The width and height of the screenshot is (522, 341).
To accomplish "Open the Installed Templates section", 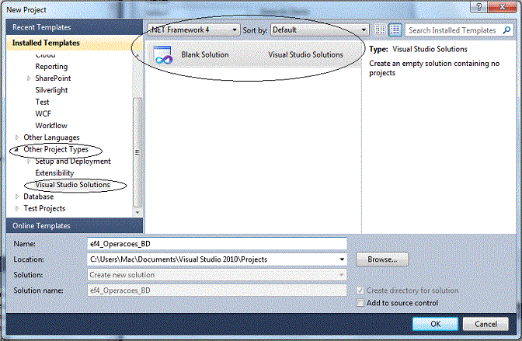I will (75, 43).
